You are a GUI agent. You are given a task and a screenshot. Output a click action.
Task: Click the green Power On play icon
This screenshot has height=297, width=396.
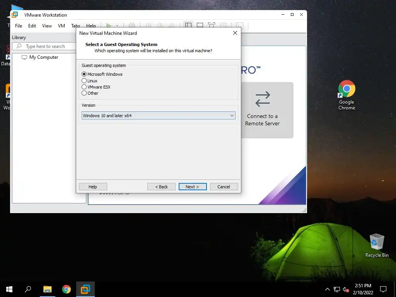(x=109, y=25)
